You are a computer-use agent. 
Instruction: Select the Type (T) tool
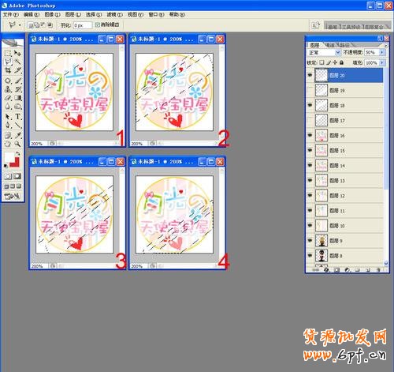pos(17,116)
